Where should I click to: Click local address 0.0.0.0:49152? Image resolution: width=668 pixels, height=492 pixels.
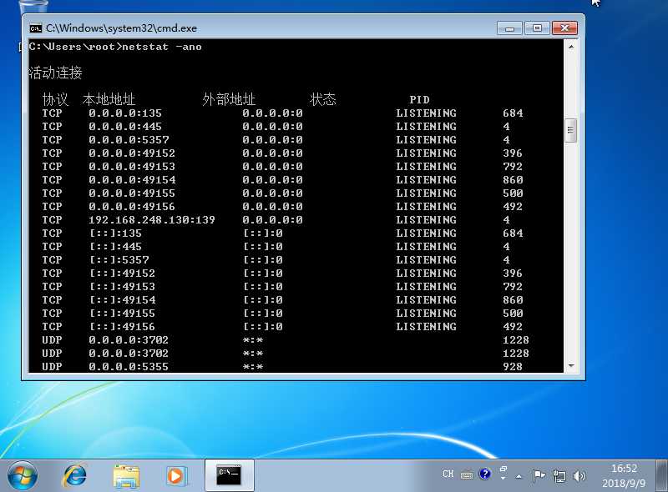point(132,153)
